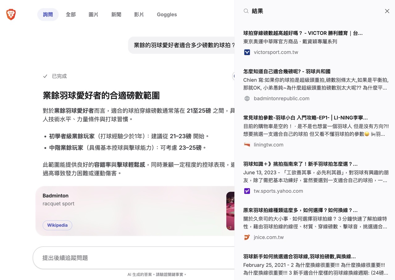Open the 圖片 tab
Image resolution: width=395 pixels, height=280 pixels.
click(x=93, y=14)
